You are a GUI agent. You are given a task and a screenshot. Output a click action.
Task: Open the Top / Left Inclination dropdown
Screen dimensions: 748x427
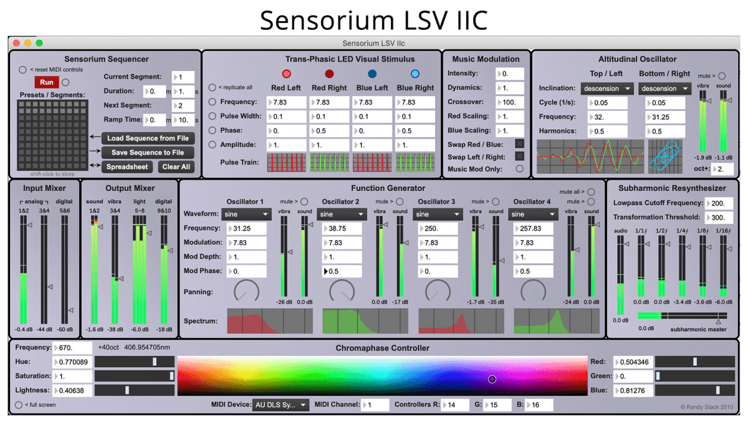tap(607, 89)
